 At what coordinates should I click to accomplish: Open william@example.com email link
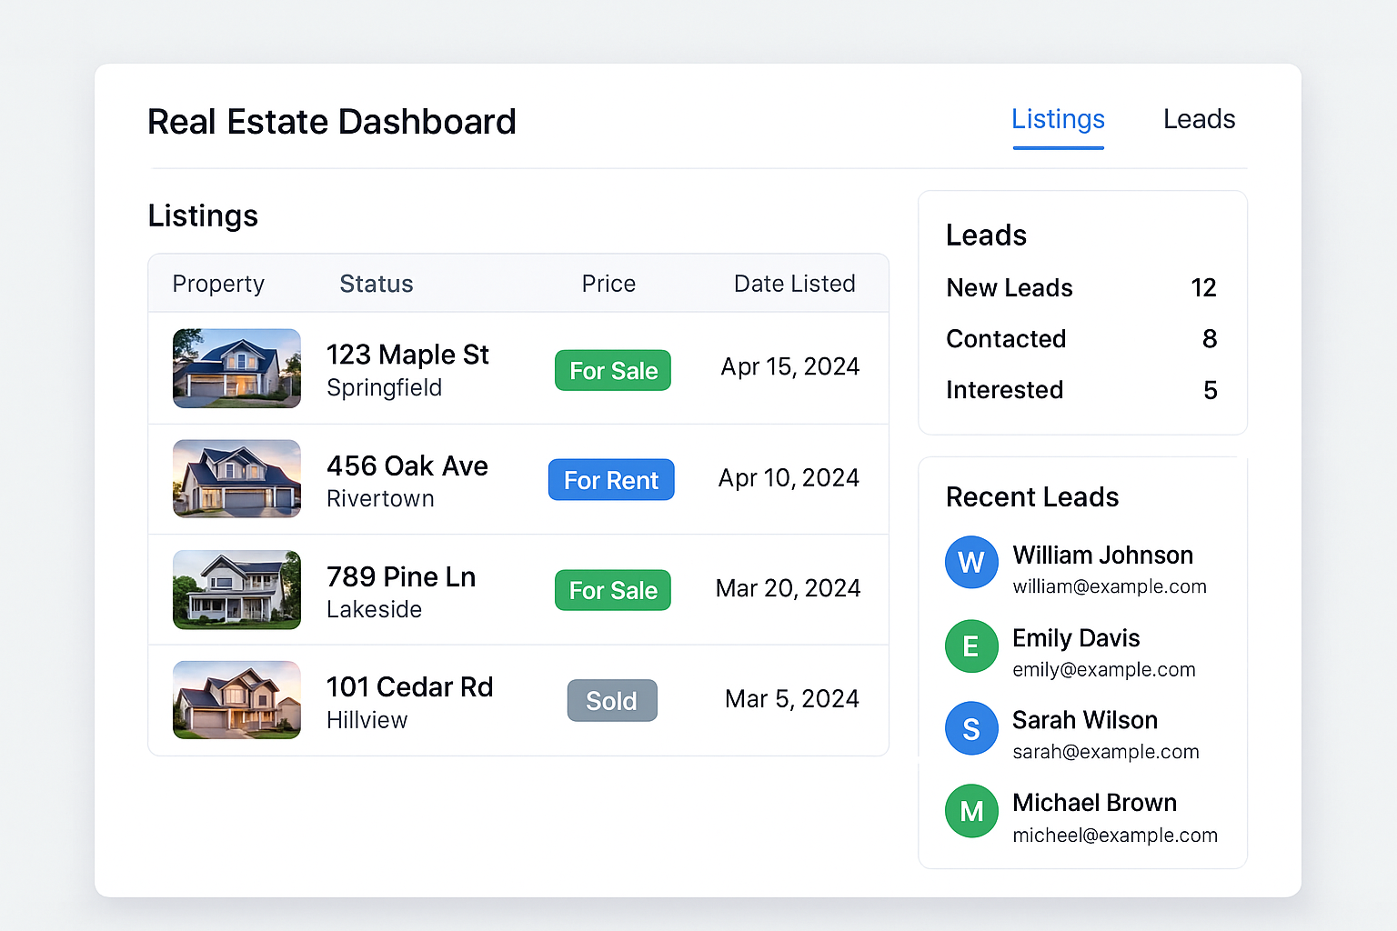pos(1110,586)
